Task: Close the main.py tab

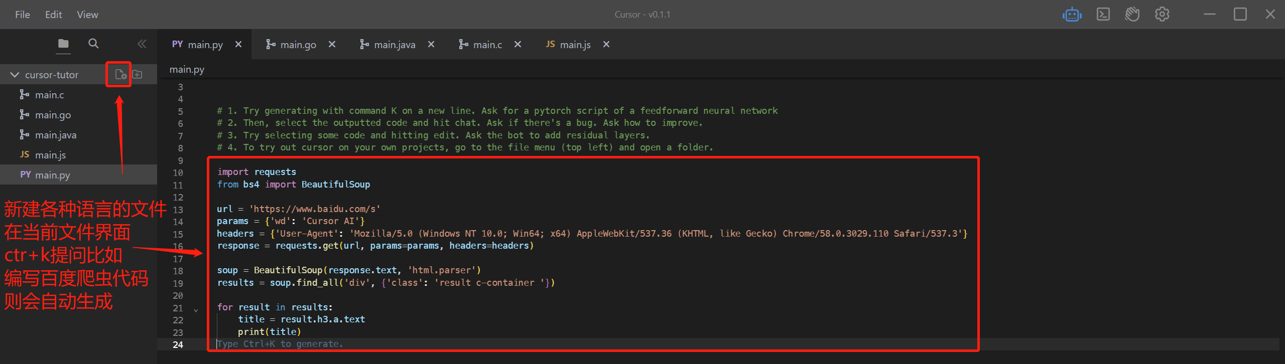Action: pyautogui.click(x=238, y=44)
